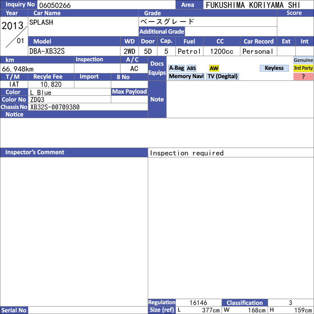
Task: Click the AC value under A/C
Action: point(134,68)
